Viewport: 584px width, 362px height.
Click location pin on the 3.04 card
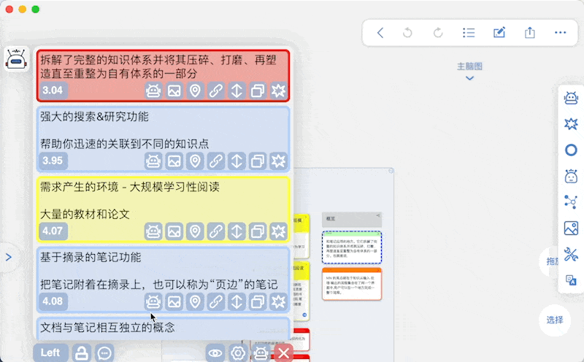[x=195, y=90]
